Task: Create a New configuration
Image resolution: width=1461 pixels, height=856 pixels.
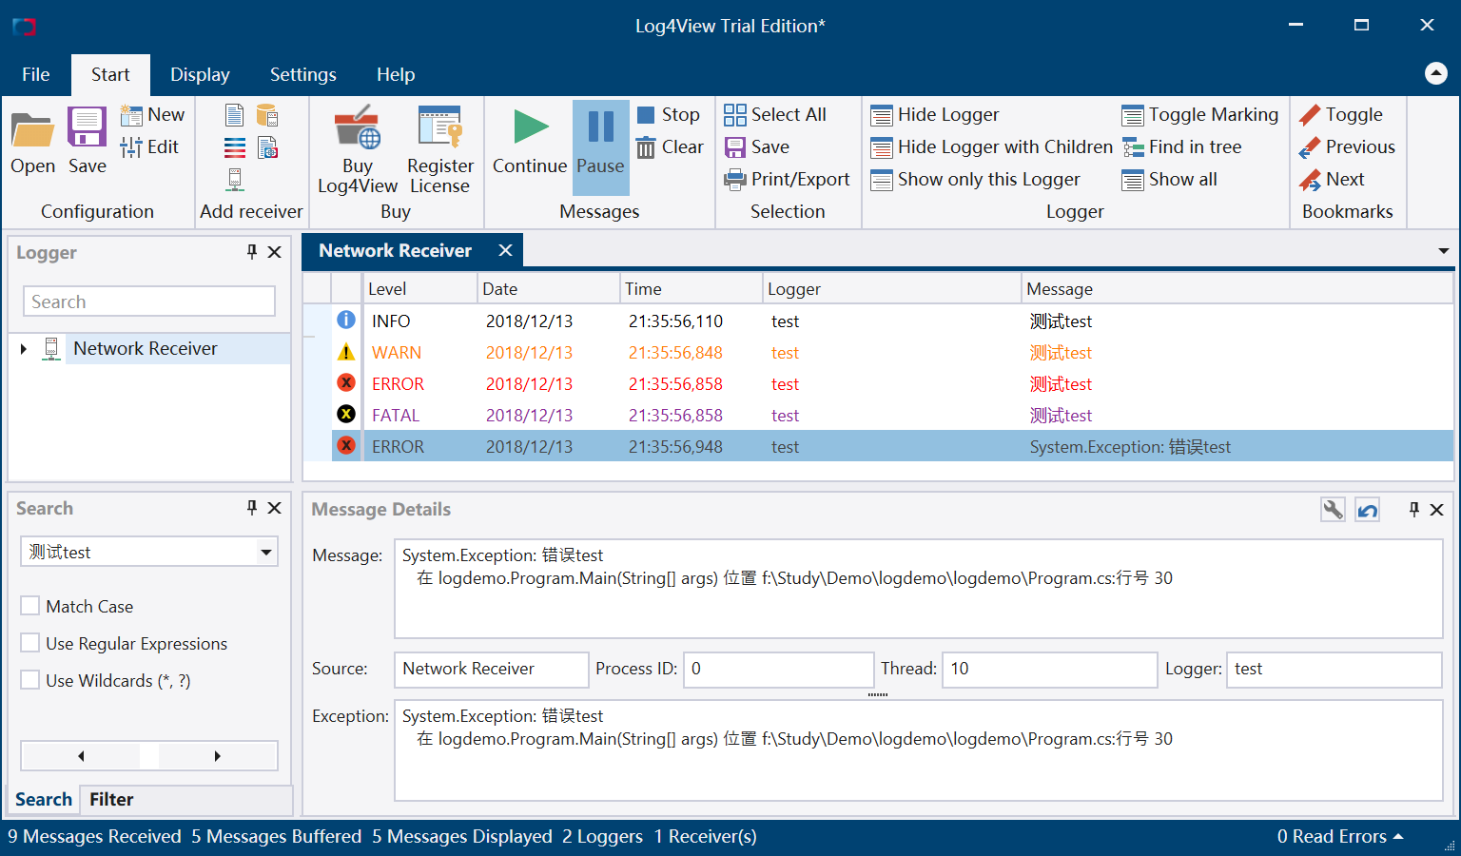Action: click(x=153, y=115)
